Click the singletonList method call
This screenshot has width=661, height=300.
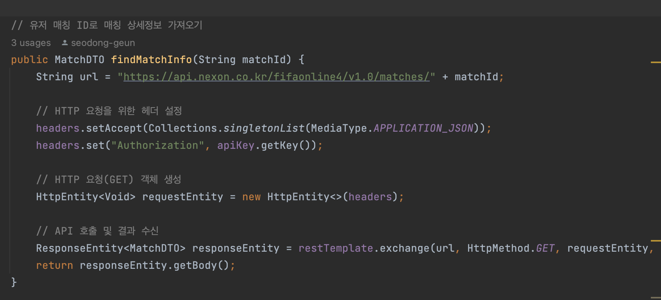tap(264, 128)
